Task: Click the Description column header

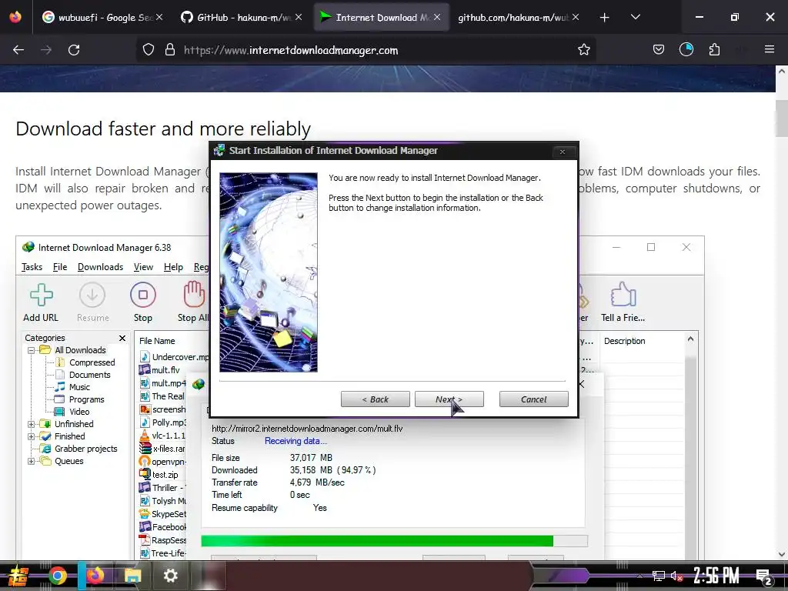Action: [625, 341]
